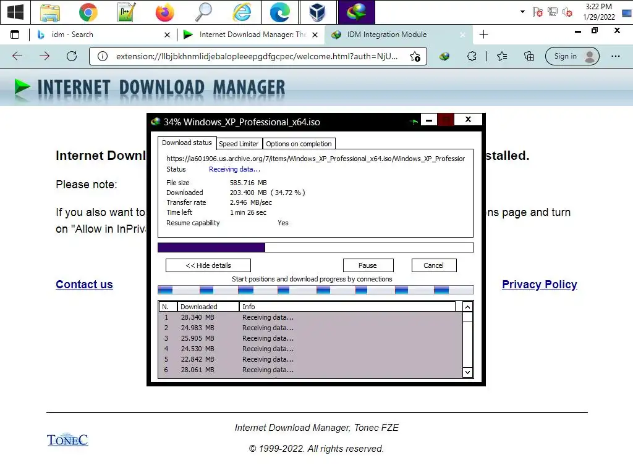The height and width of the screenshot is (474, 633).
Task: Open the magnifier search taskbar icon
Action: click(203, 12)
